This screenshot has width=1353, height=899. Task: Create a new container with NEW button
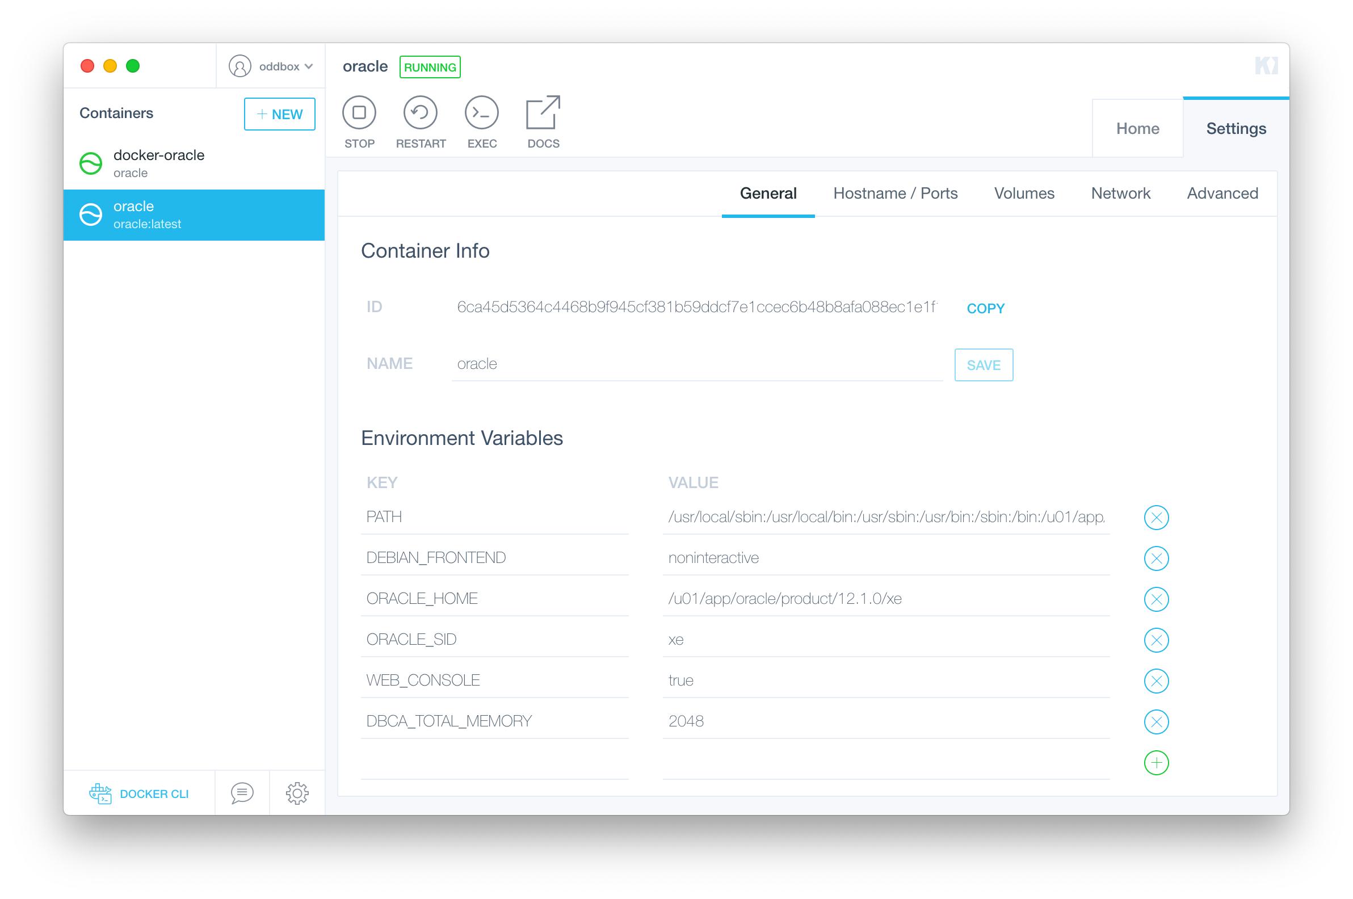(x=279, y=114)
